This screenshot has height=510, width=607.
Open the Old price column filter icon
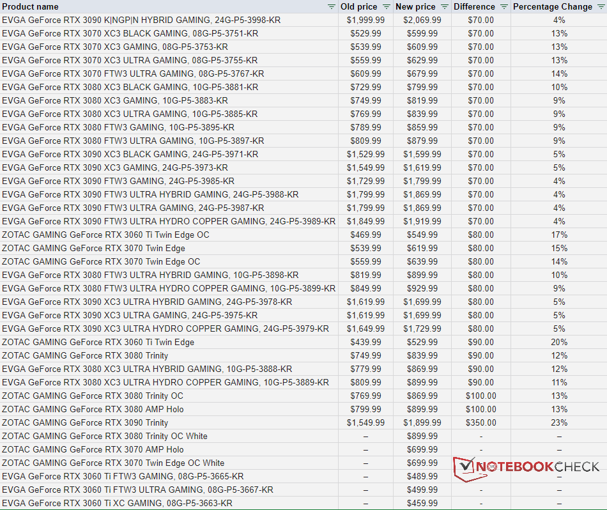(x=386, y=6)
